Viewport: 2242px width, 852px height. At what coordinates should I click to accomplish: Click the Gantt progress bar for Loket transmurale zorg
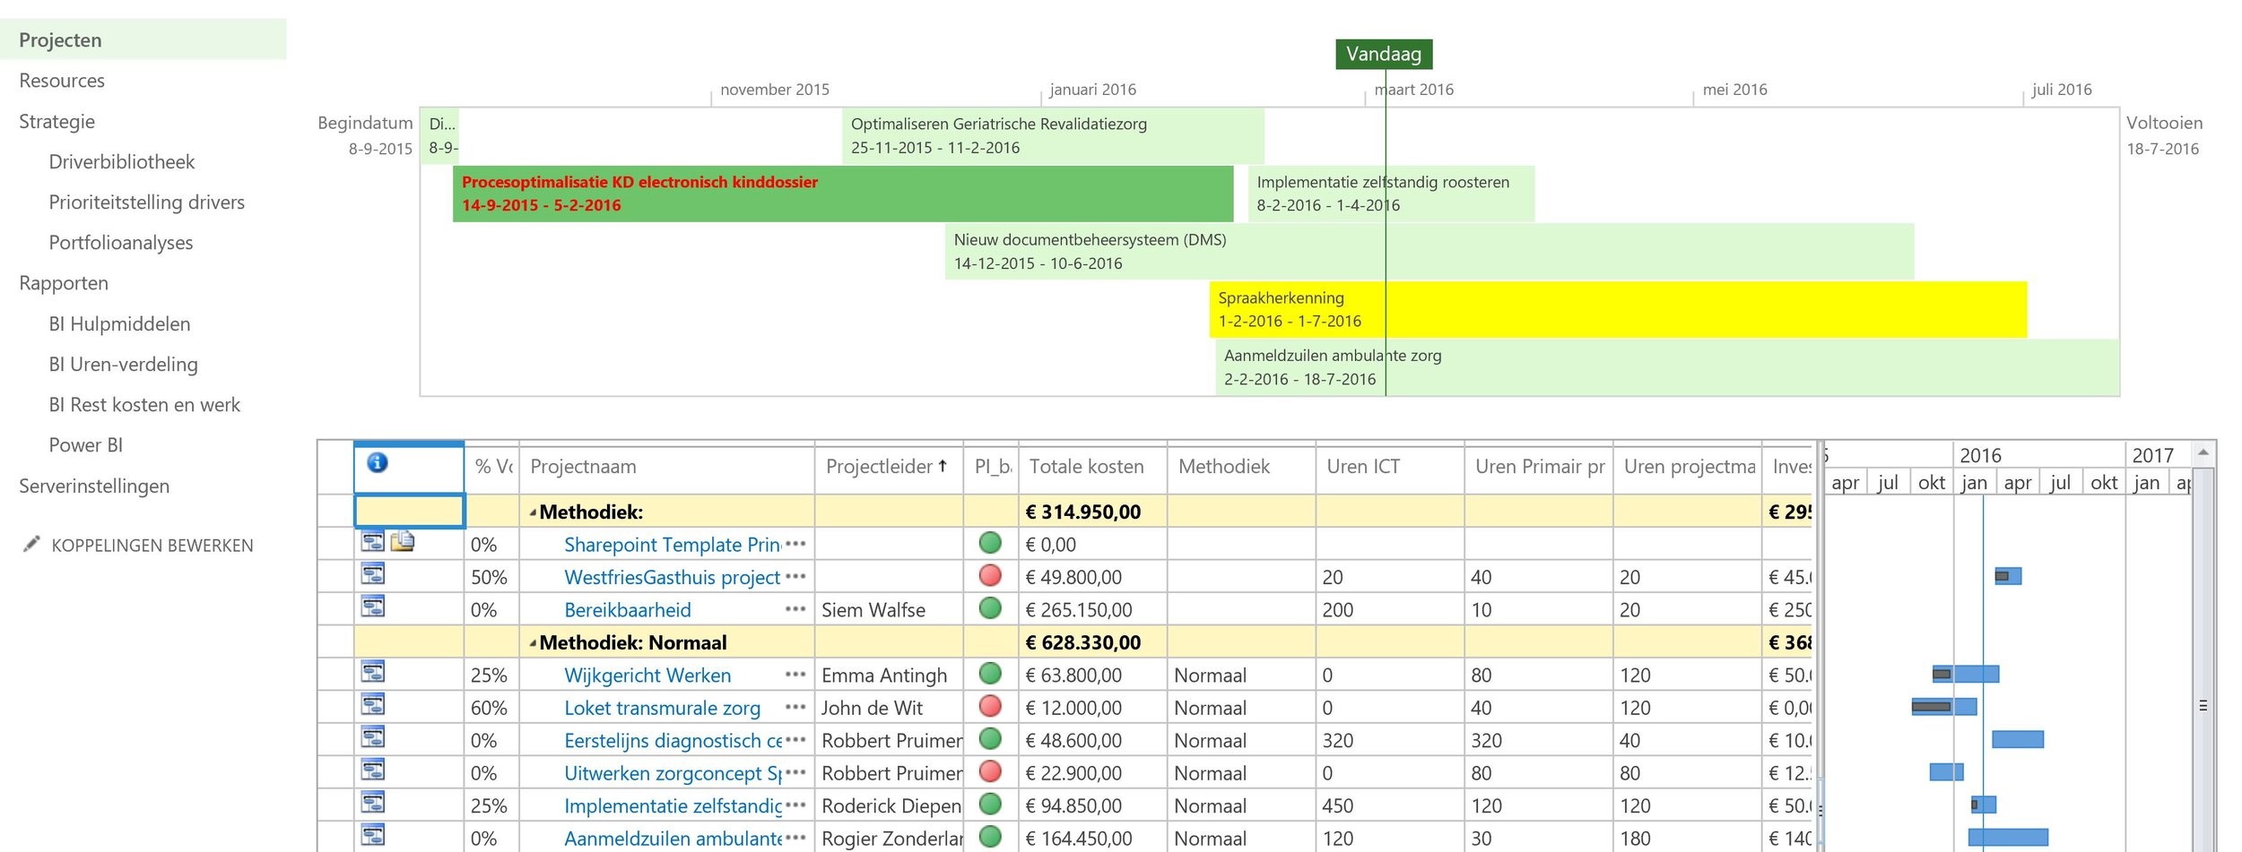click(x=1931, y=707)
